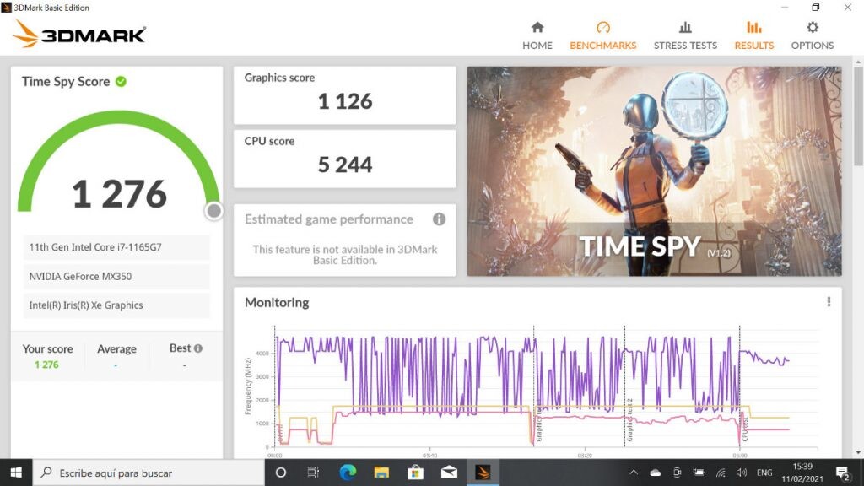Open the Action Center notifications icon

[843, 472]
